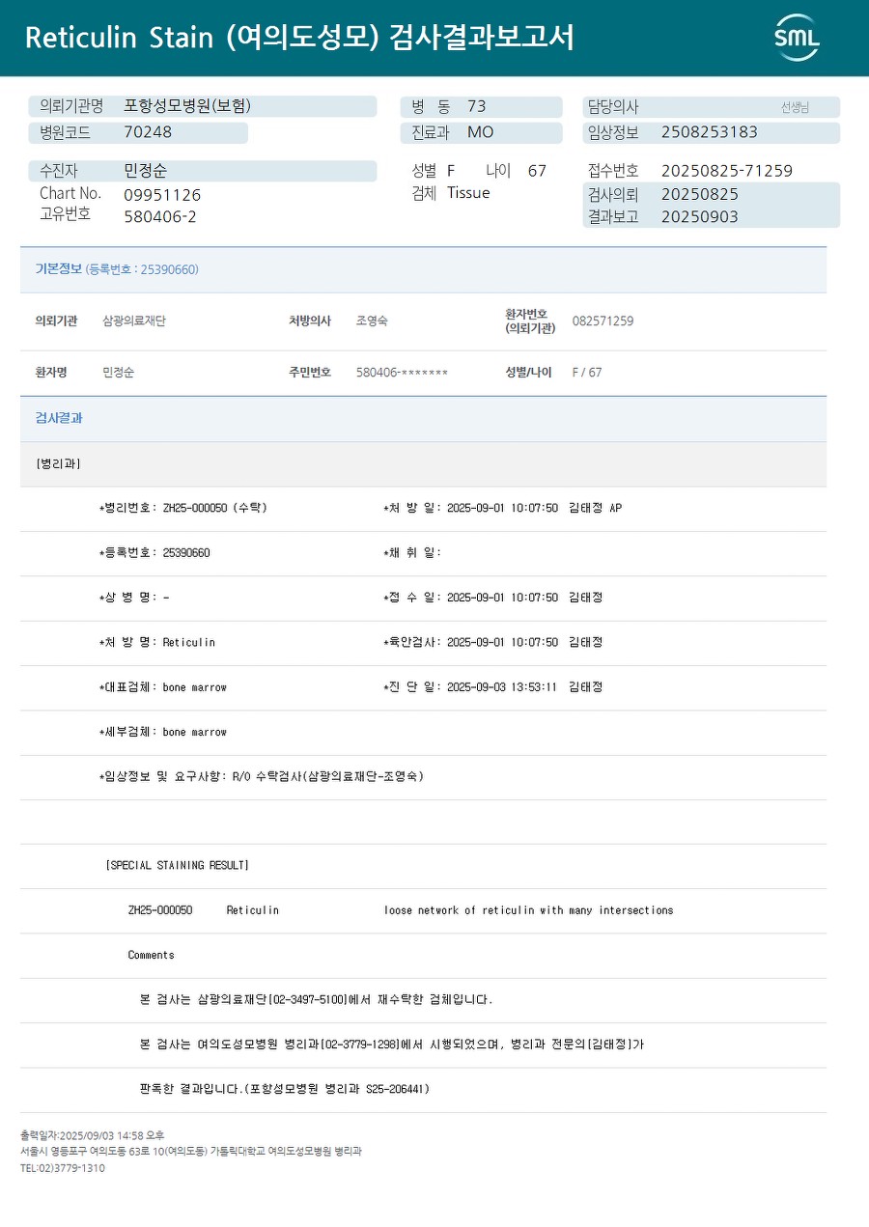Select 임상정보 number 2508253183
This screenshot has height=1227, width=869.
[x=710, y=132]
